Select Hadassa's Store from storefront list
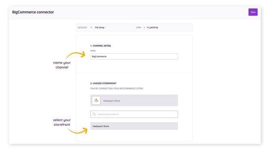Viewport: 271px width, 151px height. [134, 126]
